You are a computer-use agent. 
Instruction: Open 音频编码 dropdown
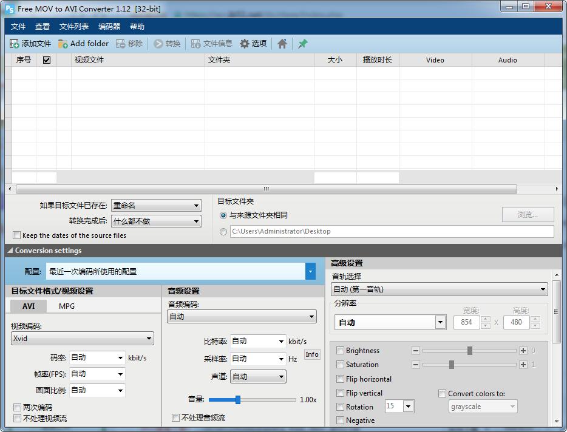242,317
